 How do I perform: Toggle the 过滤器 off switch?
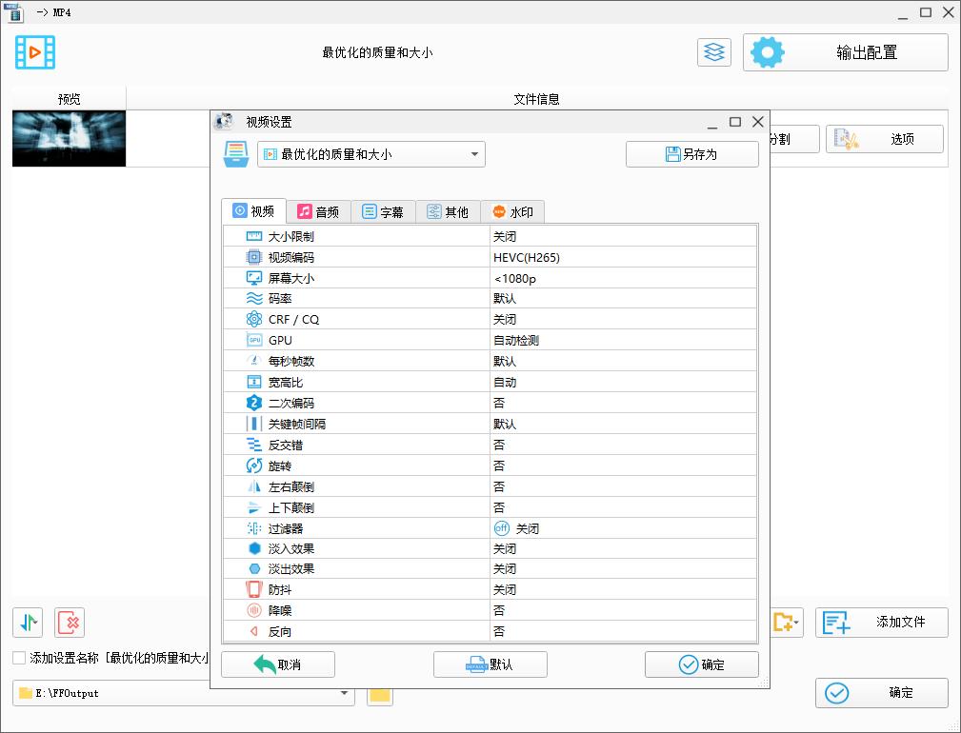(502, 527)
